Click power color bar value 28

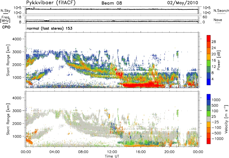(x=214, y=42)
